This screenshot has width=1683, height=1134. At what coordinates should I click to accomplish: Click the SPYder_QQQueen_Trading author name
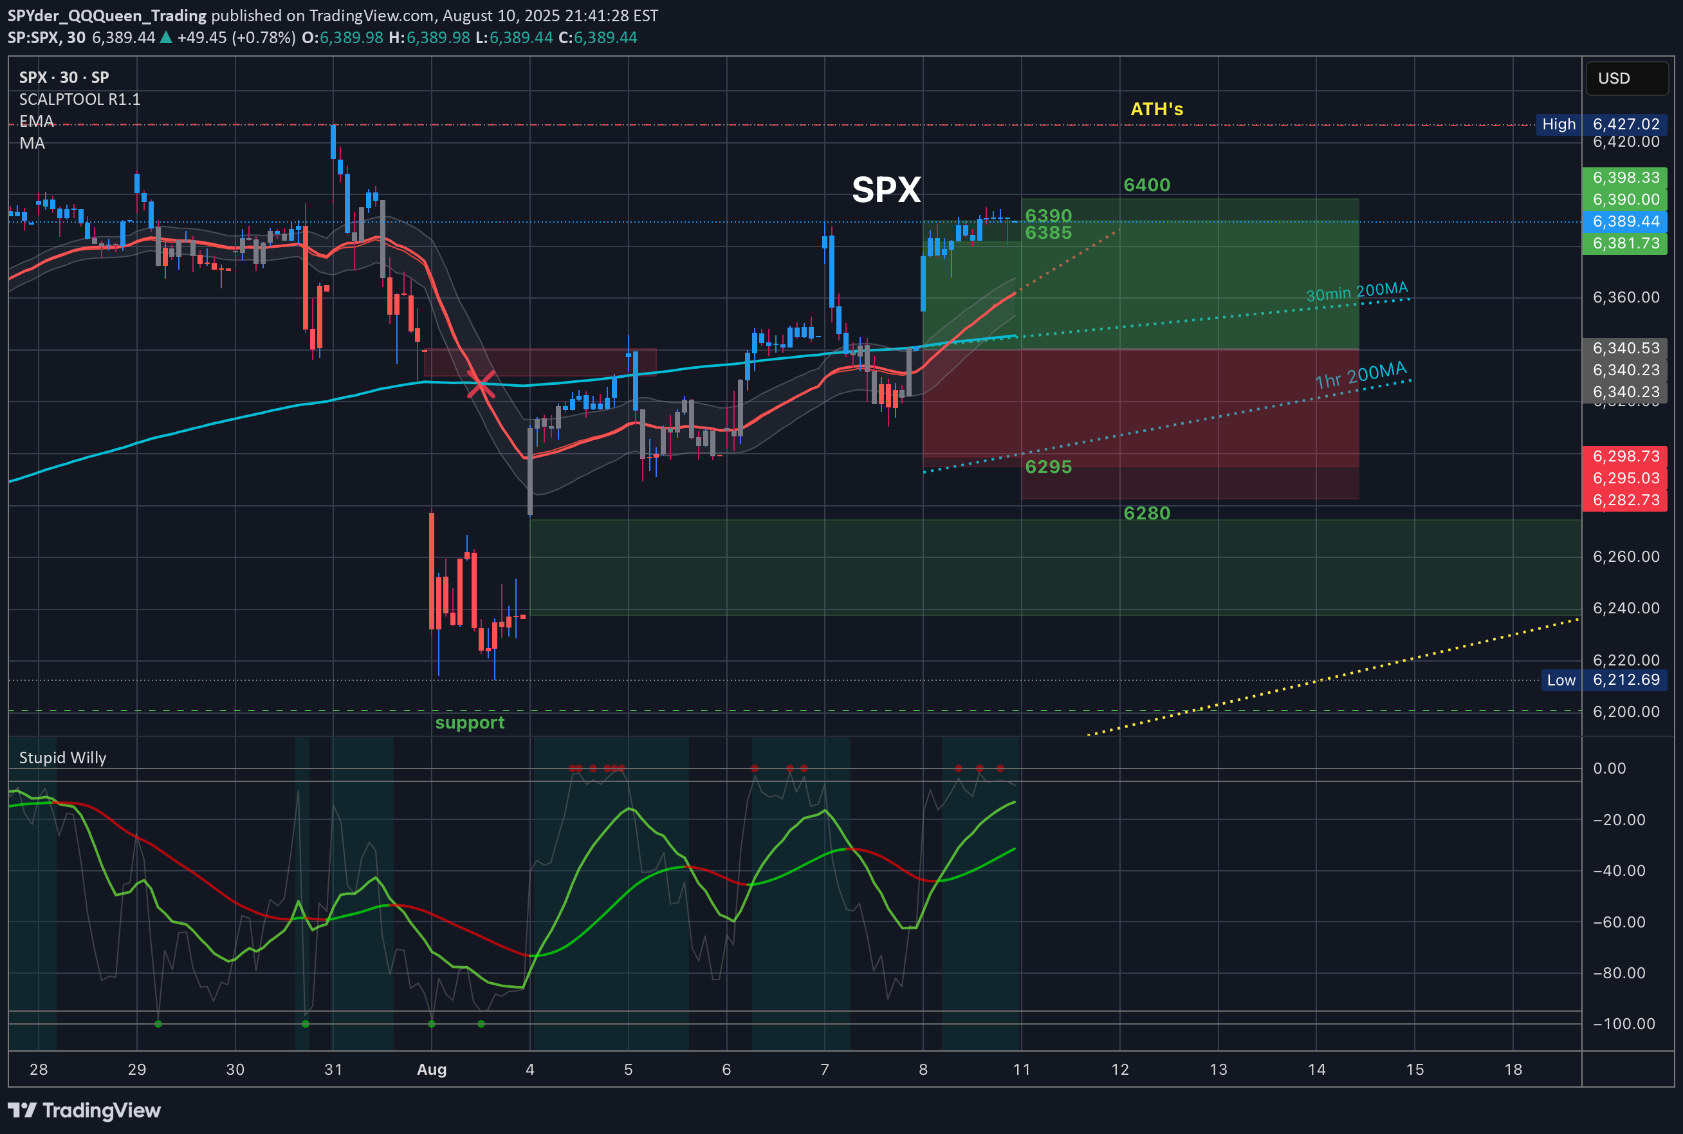click(107, 15)
